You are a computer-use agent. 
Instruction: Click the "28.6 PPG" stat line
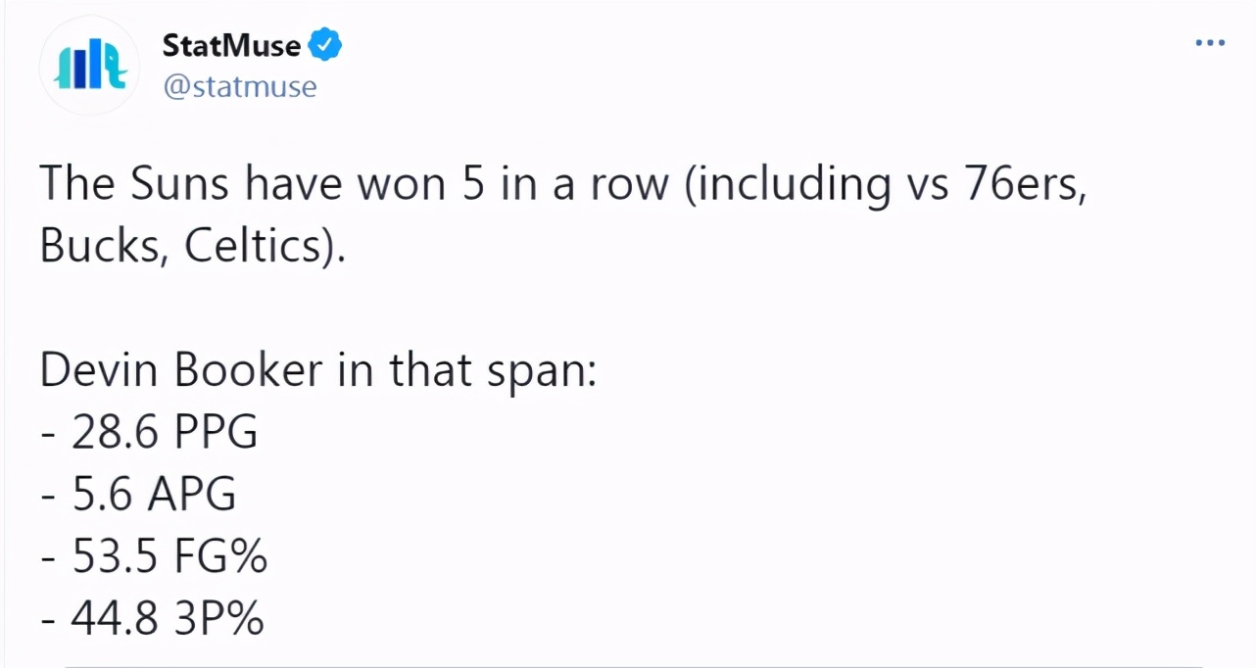tap(164, 432)
